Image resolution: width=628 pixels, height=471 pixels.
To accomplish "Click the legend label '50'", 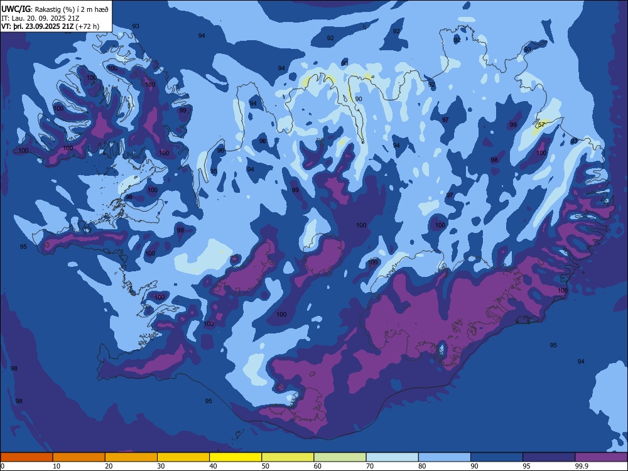I will coord(265,466).
